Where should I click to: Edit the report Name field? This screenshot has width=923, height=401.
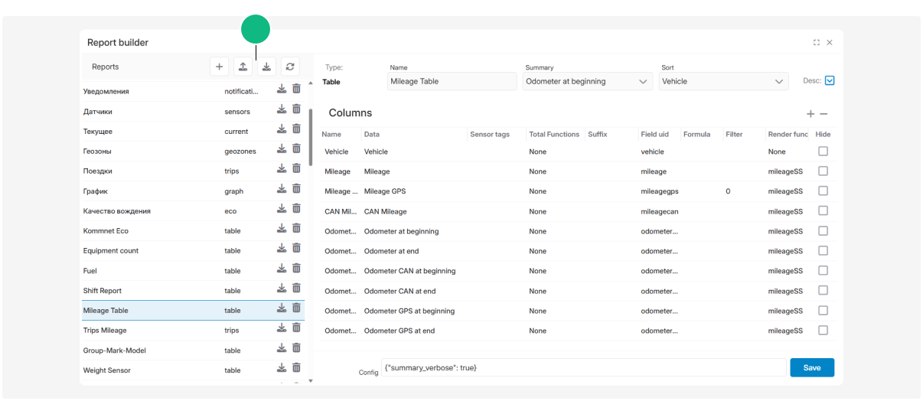point(452,81)
